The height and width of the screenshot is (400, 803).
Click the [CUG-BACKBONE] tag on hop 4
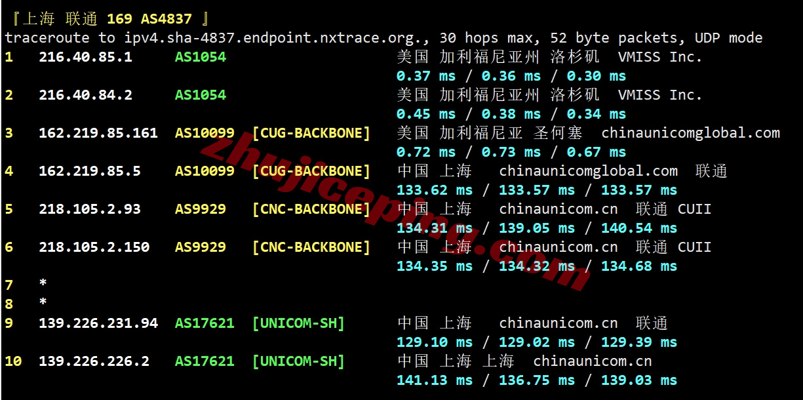click(311, 171)
